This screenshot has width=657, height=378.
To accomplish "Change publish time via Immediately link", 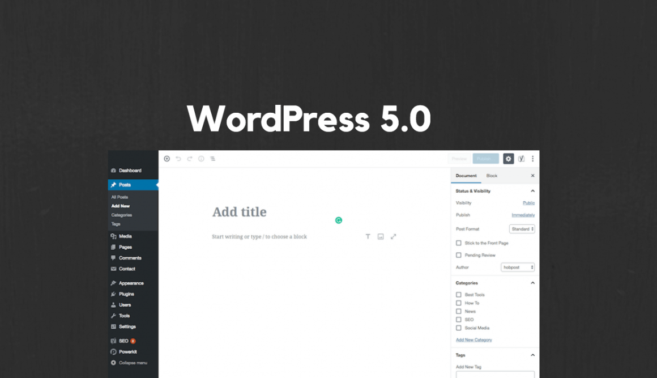I will point(523,215).
